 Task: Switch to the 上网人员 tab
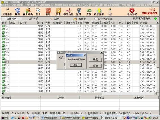pos(34,19)
